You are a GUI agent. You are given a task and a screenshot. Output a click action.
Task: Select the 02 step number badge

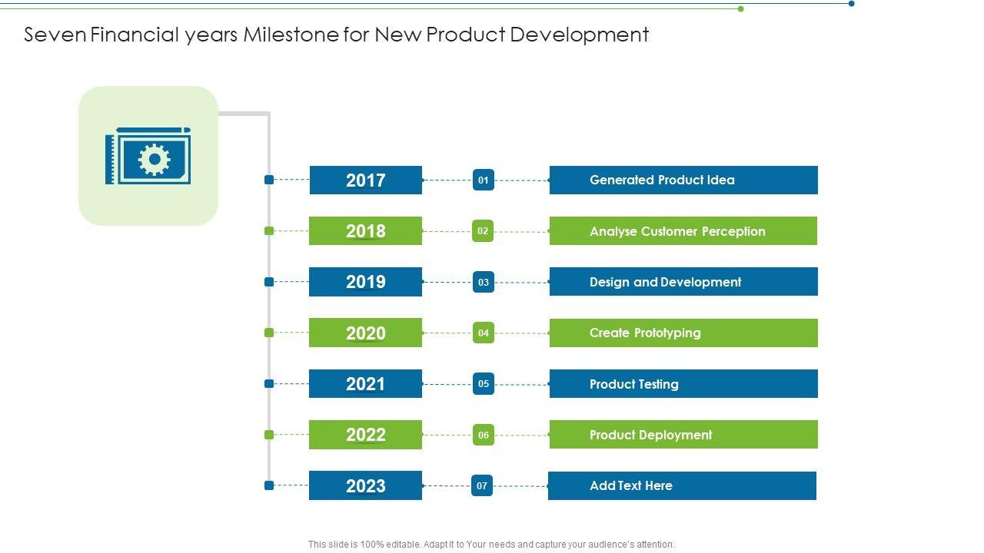[483, 231]
